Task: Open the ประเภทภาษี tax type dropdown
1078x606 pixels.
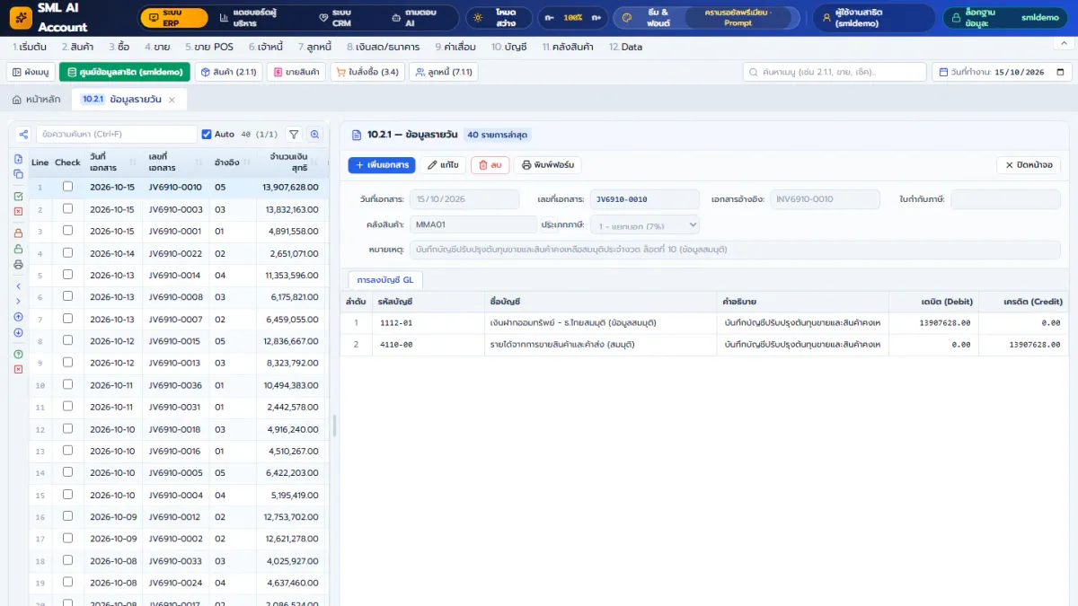Action: [644, 224]
